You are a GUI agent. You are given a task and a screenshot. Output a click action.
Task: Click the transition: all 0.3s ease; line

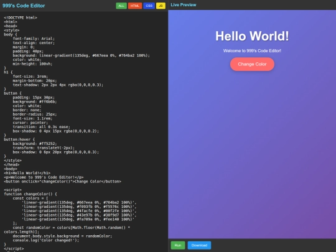pos(41,127)
